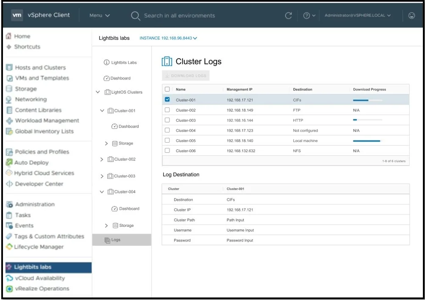Click the Developer Center icon
The height and width of the screenshot is (300, 425).
tap(9, 184)
